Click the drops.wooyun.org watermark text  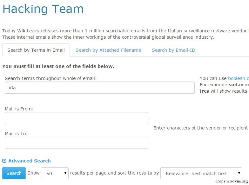[231, 181]
